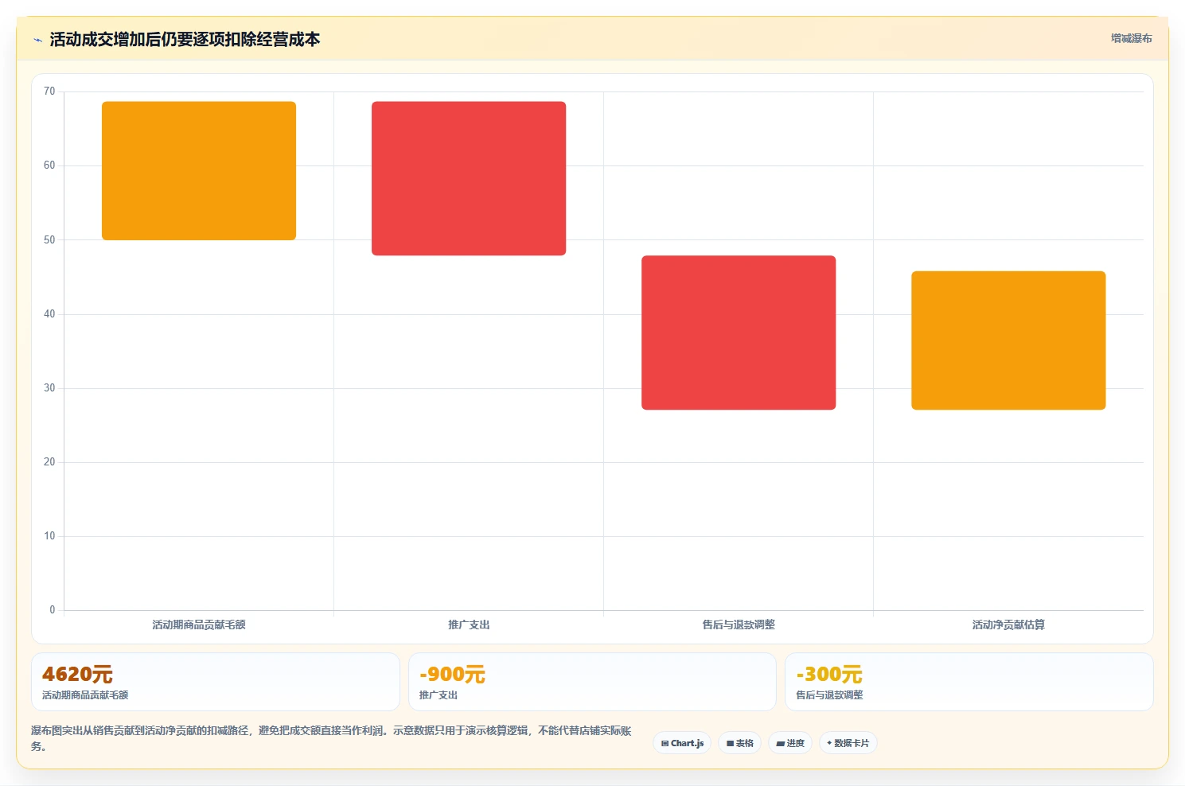Select the 进度 chip
This screenshot has width=1185, height=786.
click(x=789, y=743)
